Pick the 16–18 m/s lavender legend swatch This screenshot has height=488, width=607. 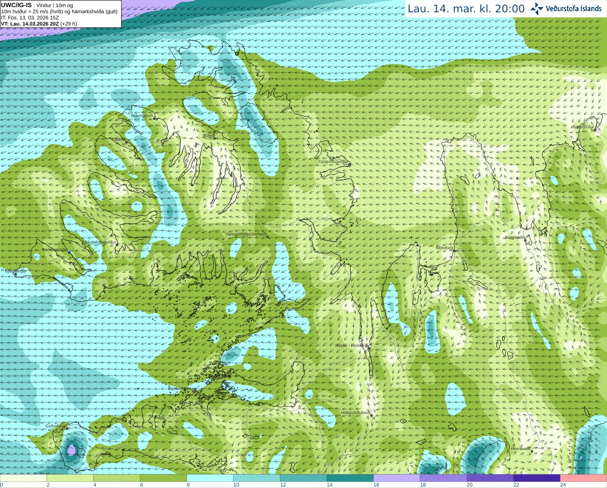397,478
